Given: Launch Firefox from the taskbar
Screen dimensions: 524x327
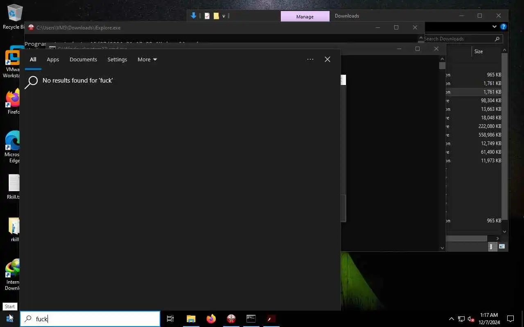Looking at the screenshot, I should 211,319.
